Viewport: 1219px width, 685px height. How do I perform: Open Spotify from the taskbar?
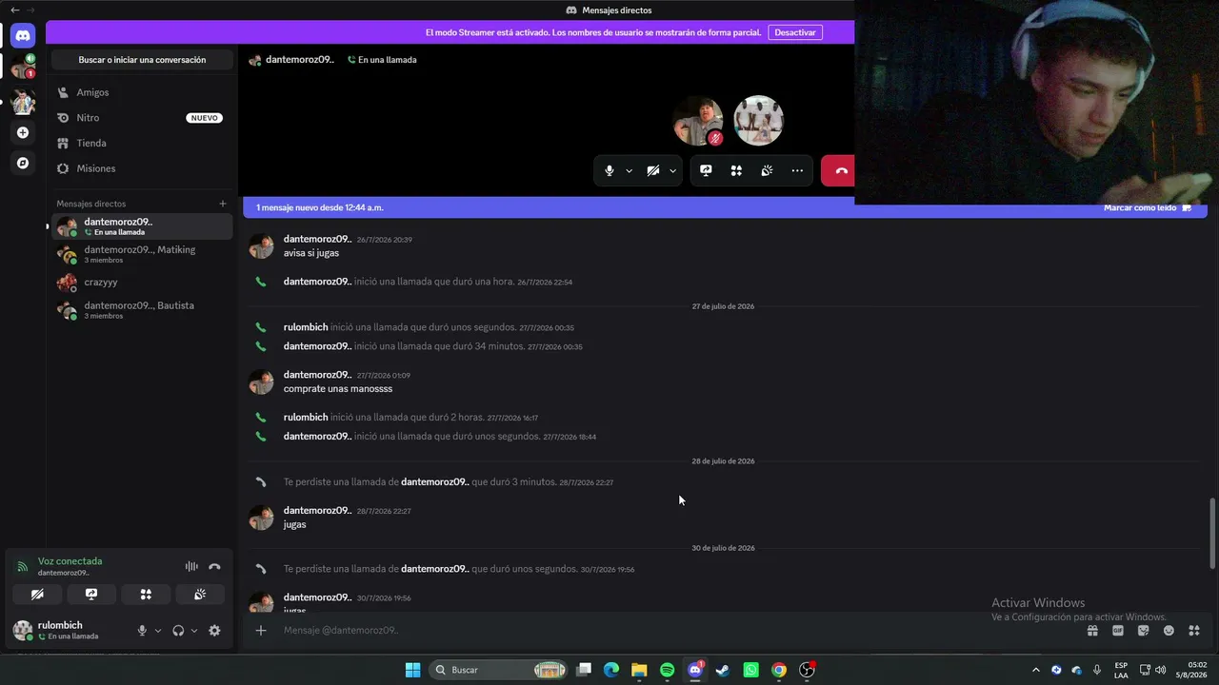tap(667, 670)
